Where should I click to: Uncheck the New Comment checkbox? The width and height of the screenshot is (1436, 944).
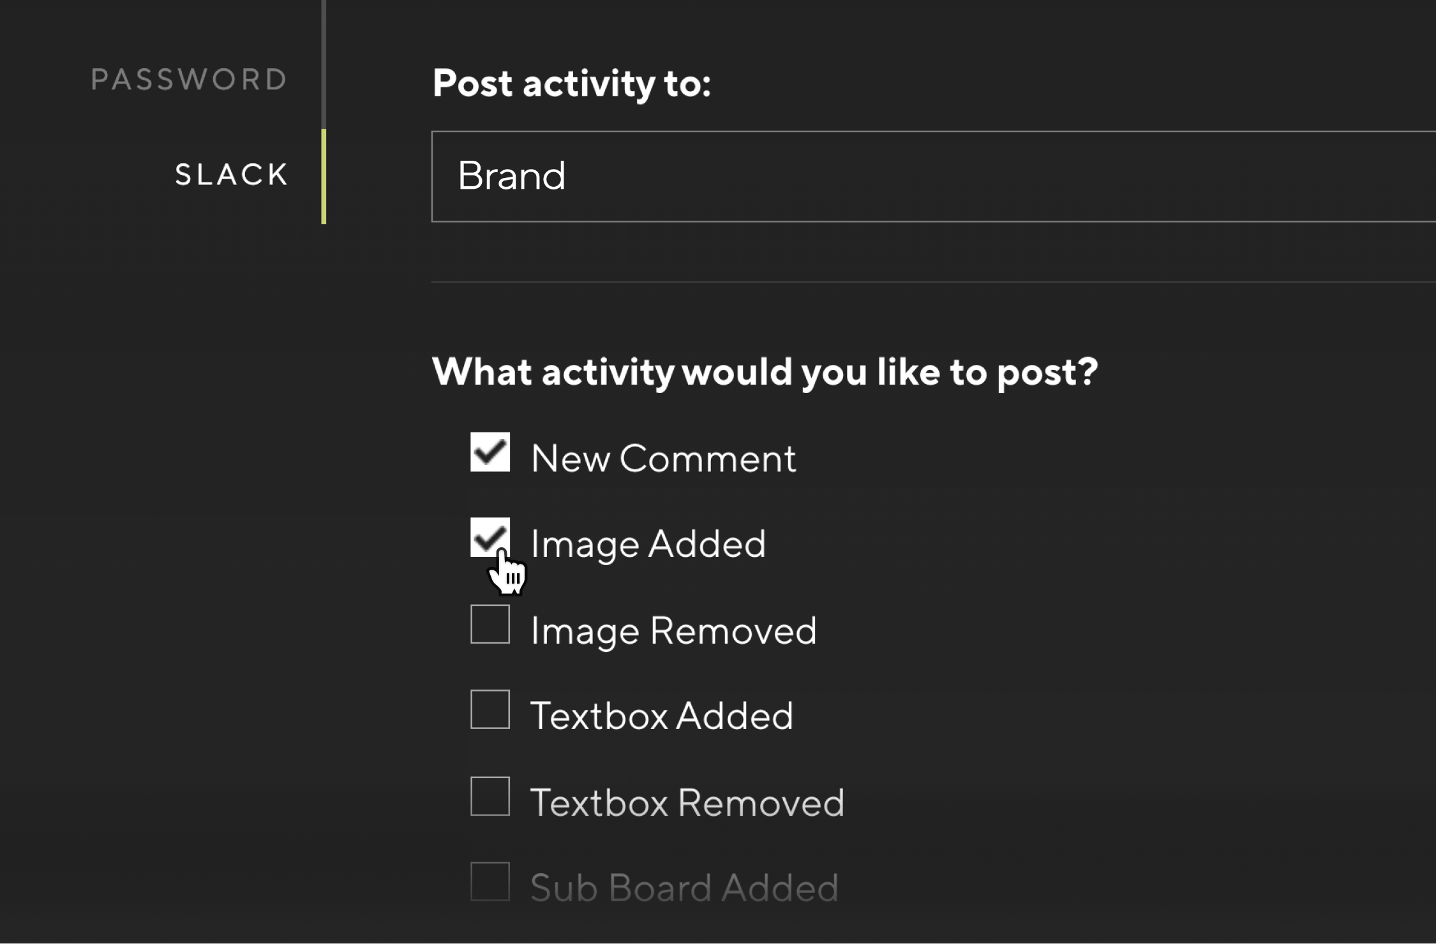click(490, 452)
